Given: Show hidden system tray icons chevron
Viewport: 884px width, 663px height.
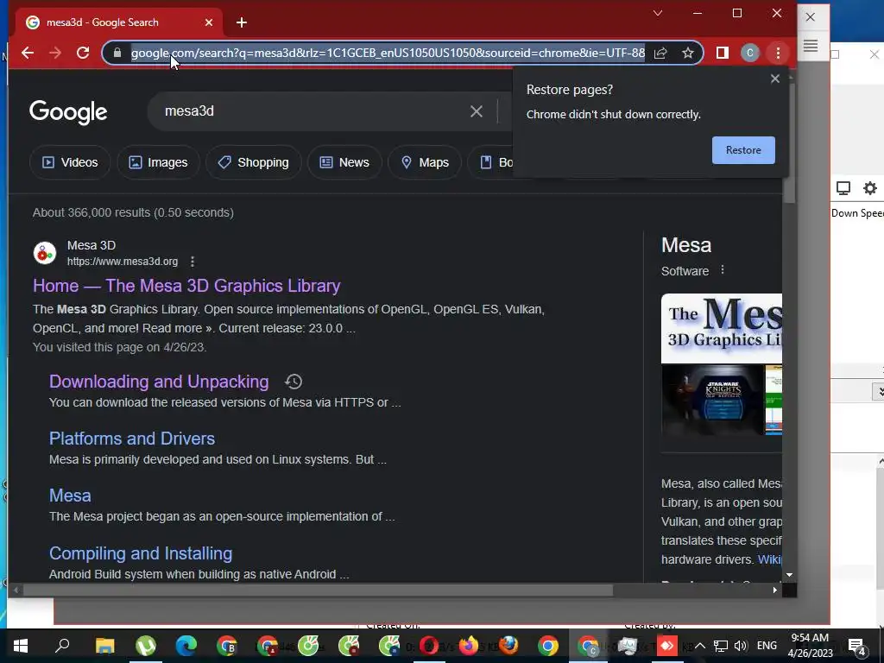Looking at the screenshot, I should tap(699, 646).
